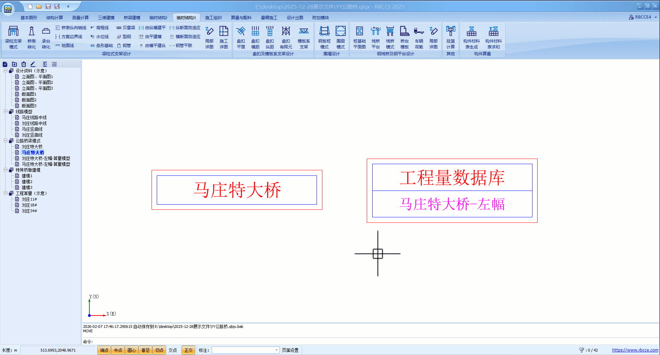Image resolution: width=660 pixels, height=355 pixels.
Task: Switch to the 桥梁建模 ribbon tab
Action: pyautogui.click(x=132, y=18)
